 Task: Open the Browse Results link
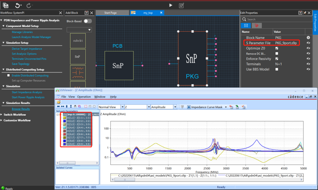tap(21, 109)
